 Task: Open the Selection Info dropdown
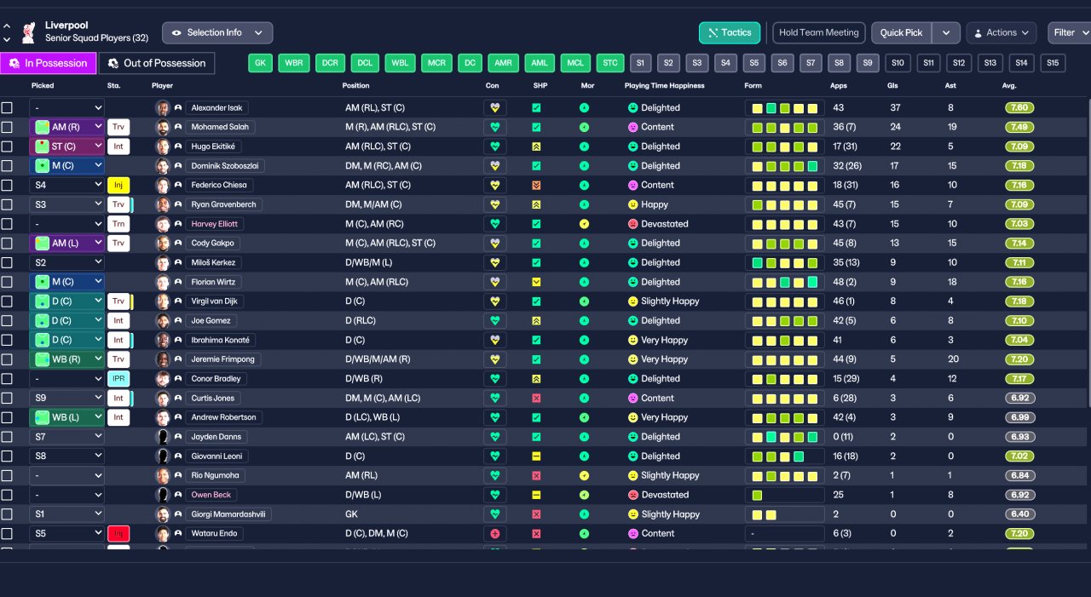point(217,32)
